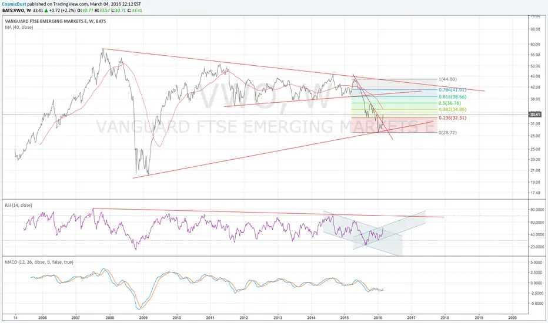Click the 2013 label on time axis
The width and height of the screenshot is (548, 323).
point(278,318)
